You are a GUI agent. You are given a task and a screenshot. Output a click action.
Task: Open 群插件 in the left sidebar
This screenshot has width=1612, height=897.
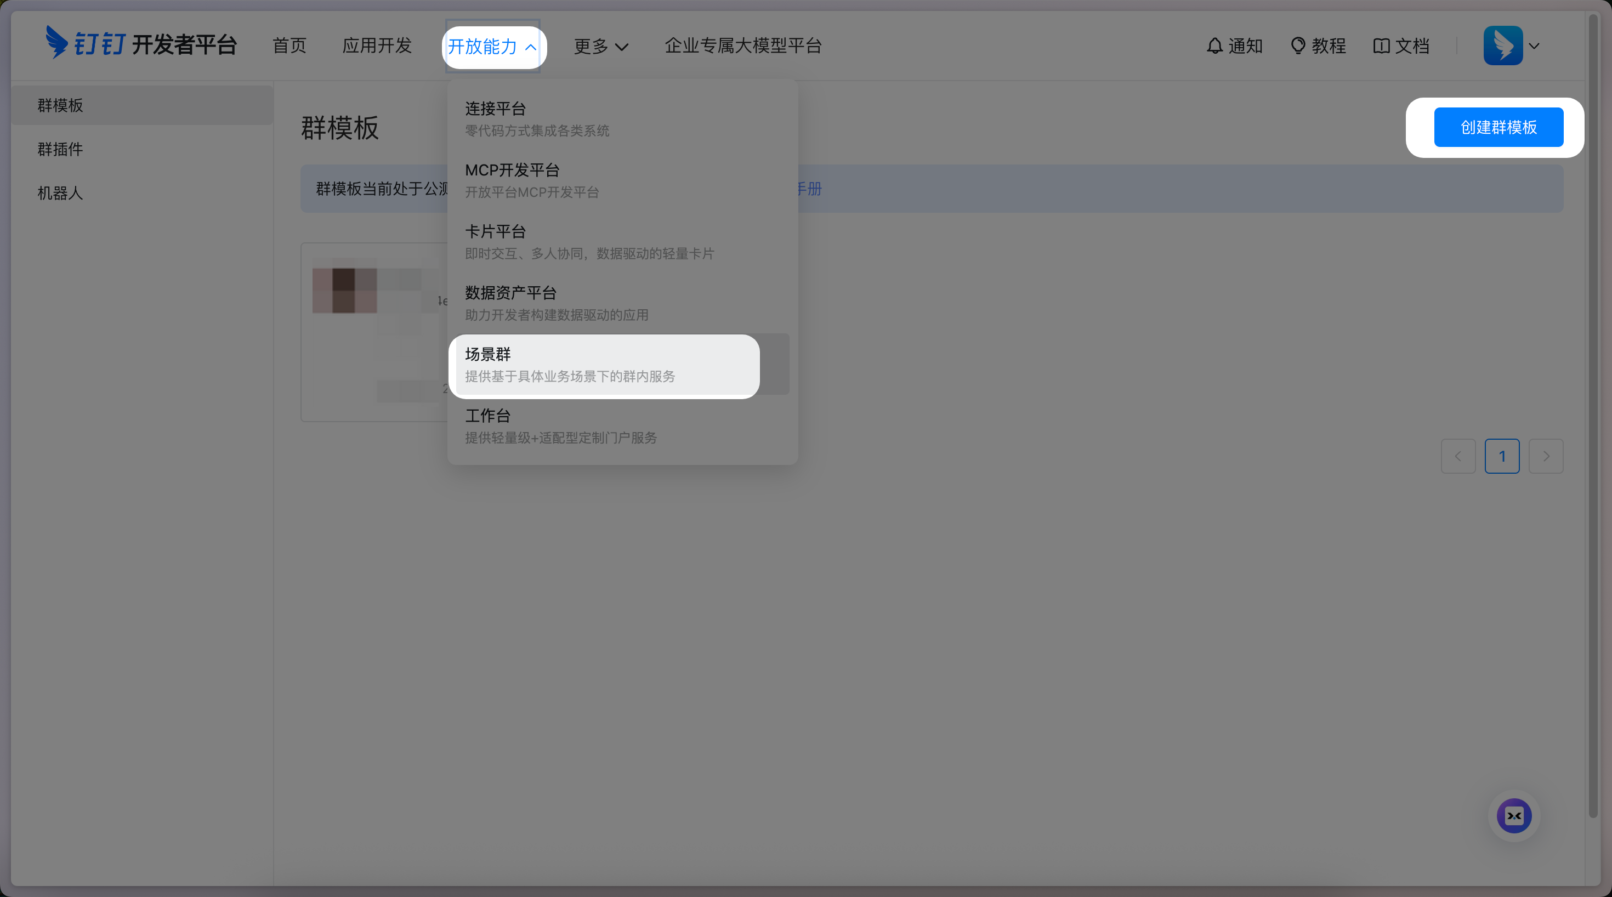[x=142, y=149]
